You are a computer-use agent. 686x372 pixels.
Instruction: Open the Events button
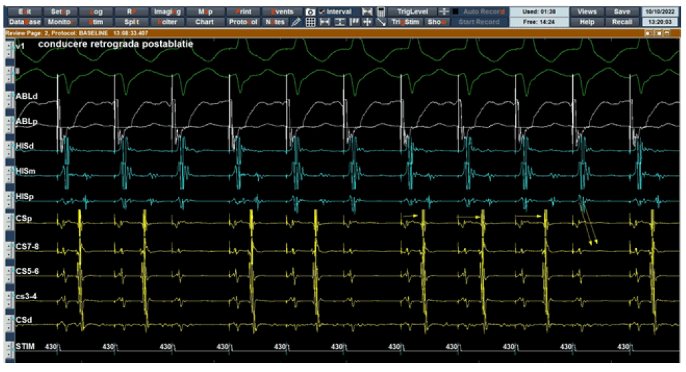point(282,12)
